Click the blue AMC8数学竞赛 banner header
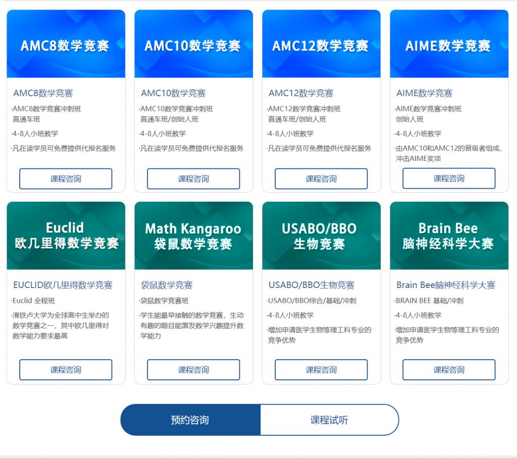Viewport: 517px width, 458px height. tap(66, 43)
